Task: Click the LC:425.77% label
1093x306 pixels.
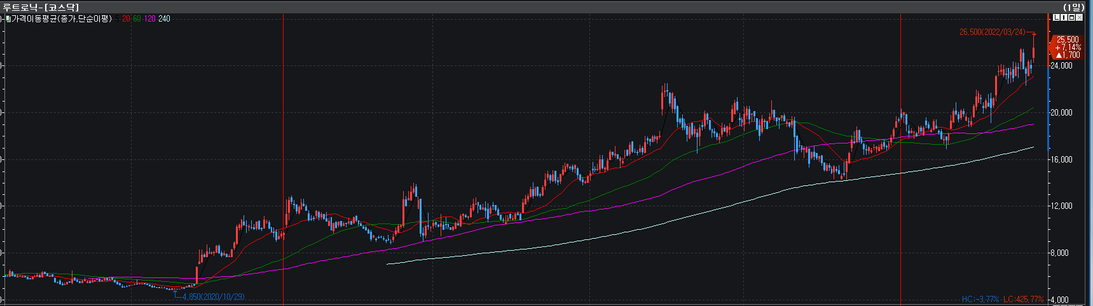Action: point(1023,299)
